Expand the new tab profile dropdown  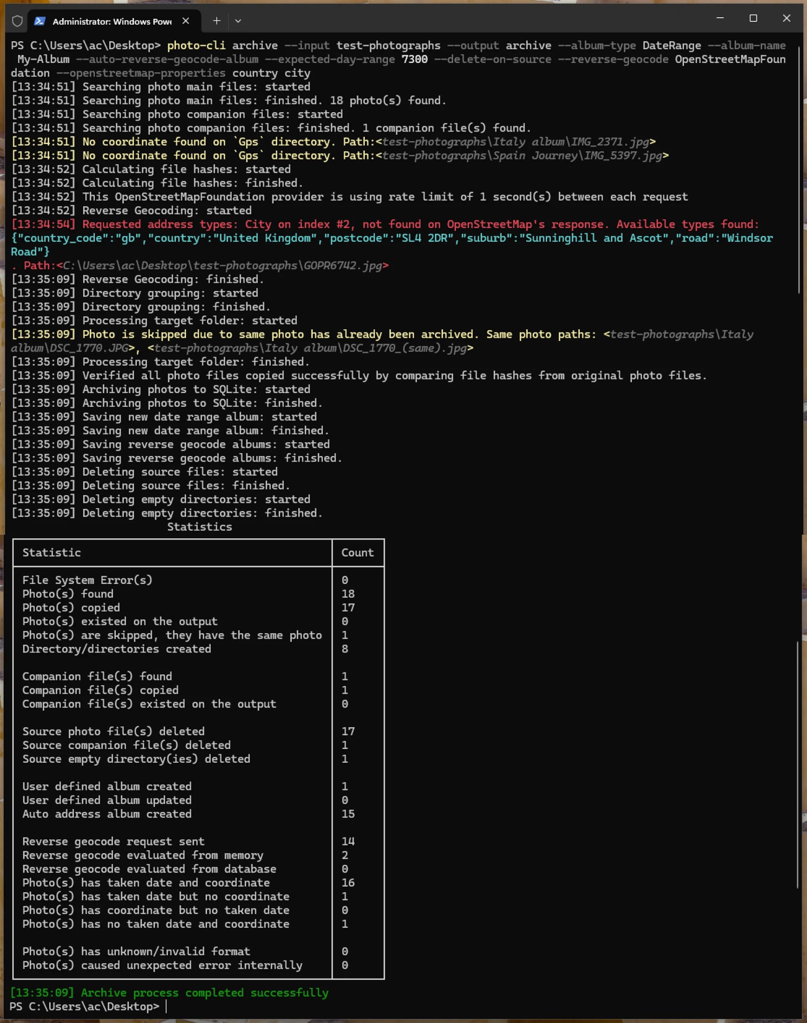[x=238, y=21]
